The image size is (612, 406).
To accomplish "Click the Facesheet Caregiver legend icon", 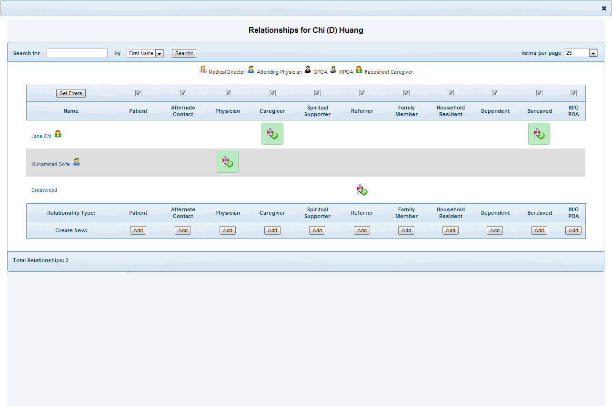I will tap(359, 70).
